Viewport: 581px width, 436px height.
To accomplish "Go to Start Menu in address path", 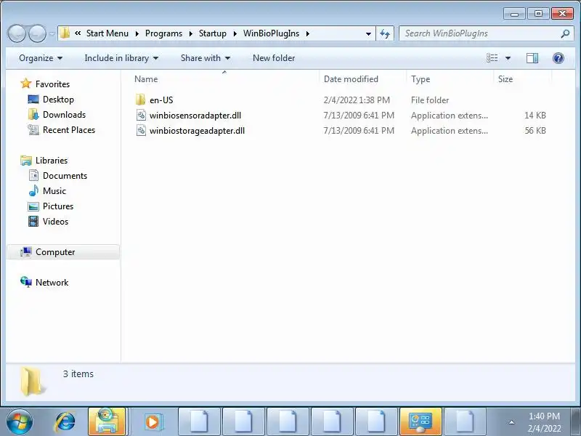I will click(x=107, y=33).
